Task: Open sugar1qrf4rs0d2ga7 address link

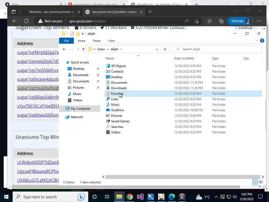Action: 38,53
